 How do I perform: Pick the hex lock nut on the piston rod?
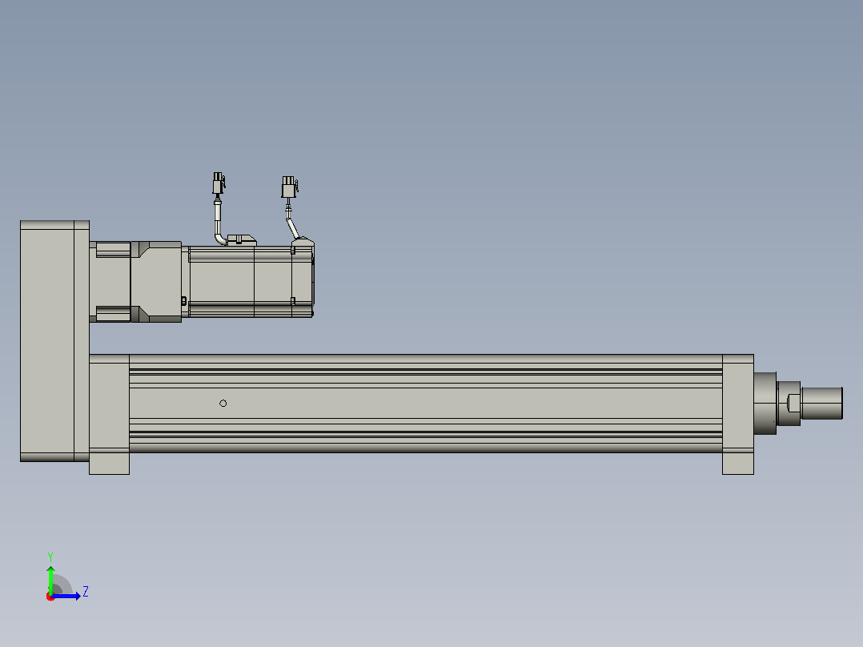tap(789, 404)
